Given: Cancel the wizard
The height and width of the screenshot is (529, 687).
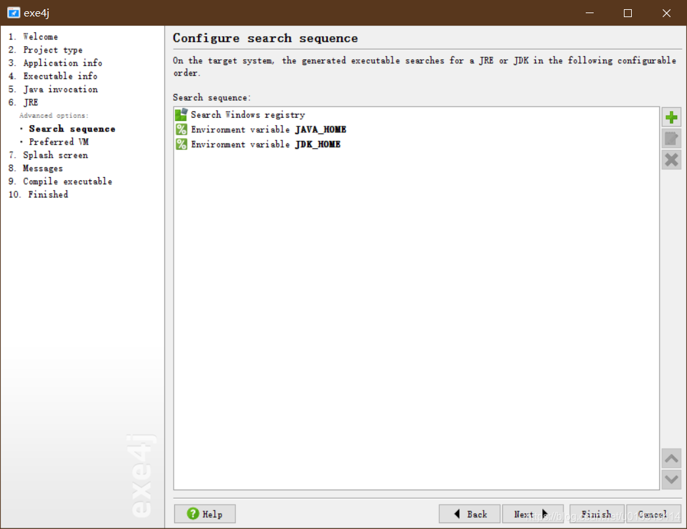Looking at the screenshot, I should 653,514.
